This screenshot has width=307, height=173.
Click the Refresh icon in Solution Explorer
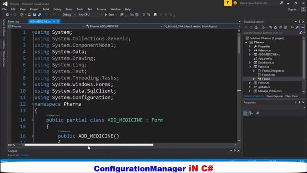pos(275,27)
